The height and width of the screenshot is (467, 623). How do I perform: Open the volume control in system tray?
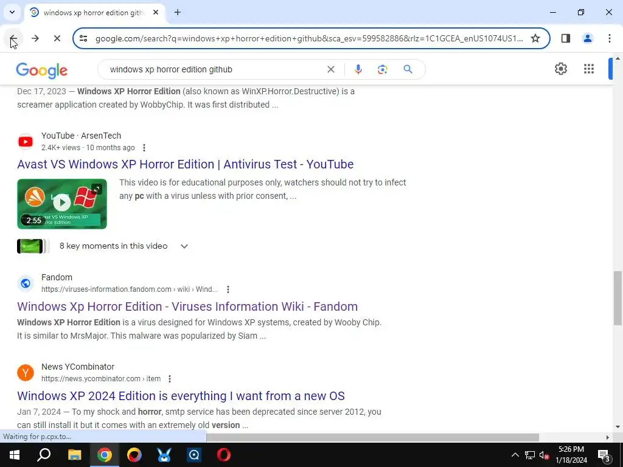(544, 455)
